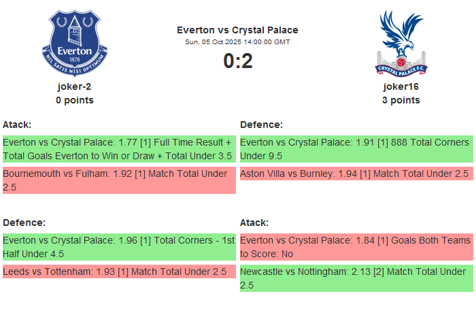Select the joker-2 player name

(75, 86)
